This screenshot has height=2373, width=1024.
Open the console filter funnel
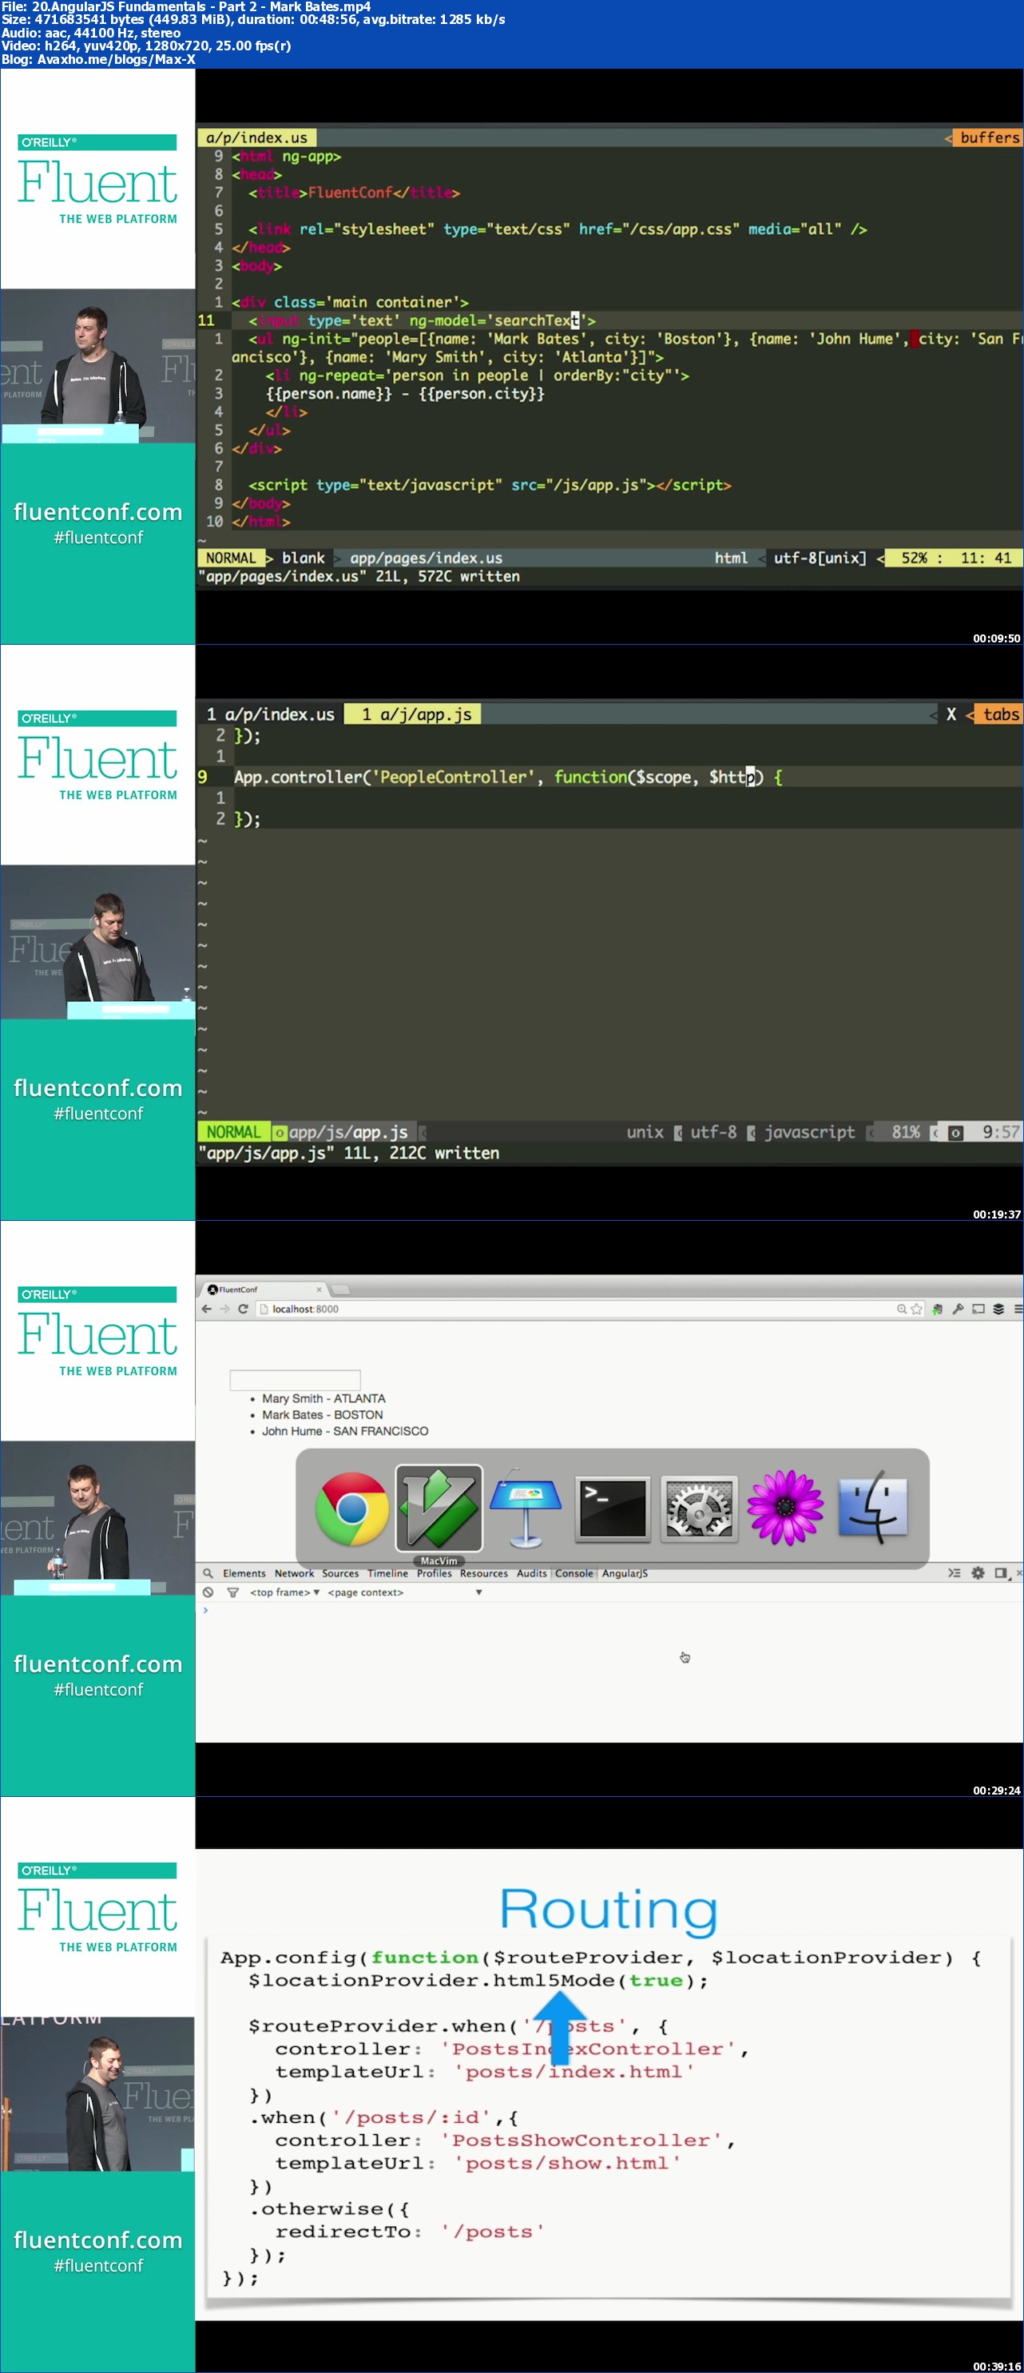point(233,1592)
